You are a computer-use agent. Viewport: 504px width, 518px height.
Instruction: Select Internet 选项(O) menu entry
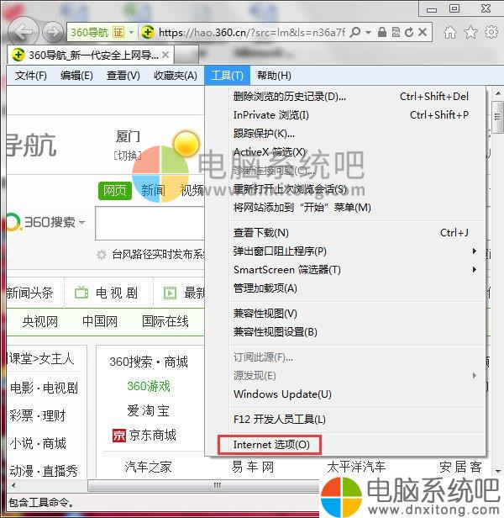(270, 444)
